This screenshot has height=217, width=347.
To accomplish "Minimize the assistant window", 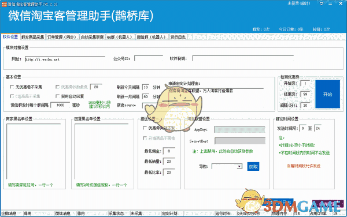I will [x=330, y=4].
